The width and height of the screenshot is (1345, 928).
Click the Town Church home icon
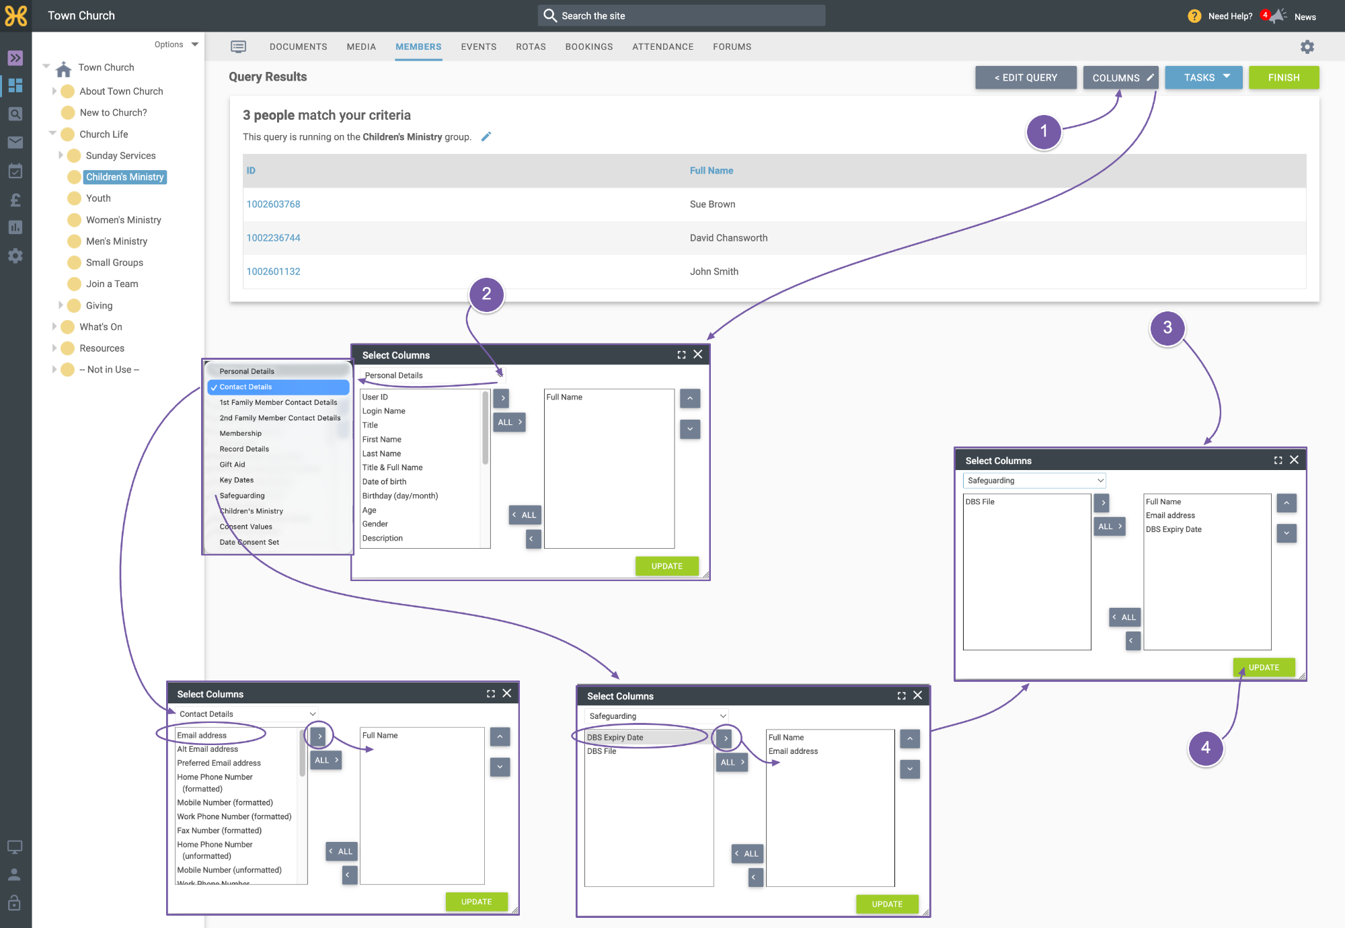tap(64, 69)
